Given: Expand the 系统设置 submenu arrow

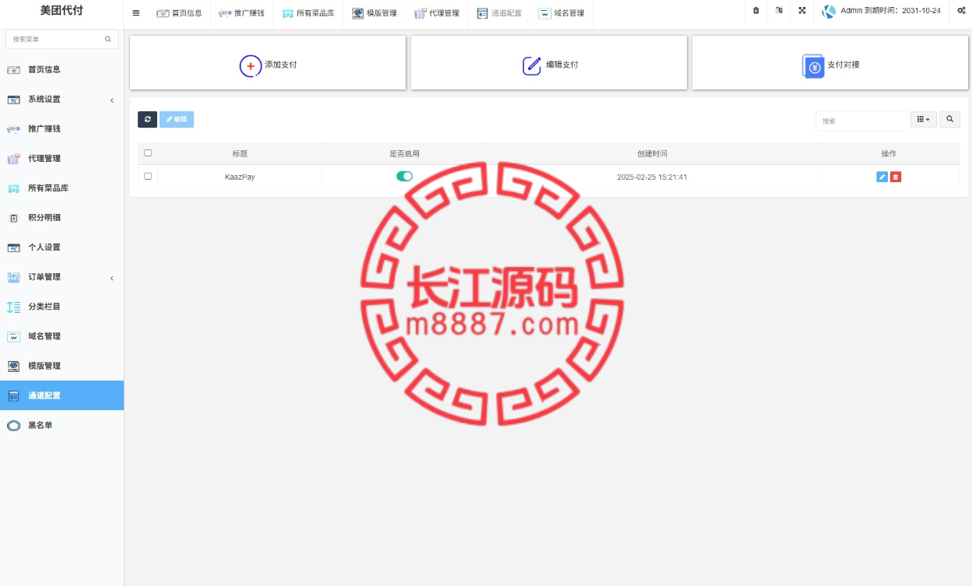Looking at the screenshot, I should pyautogui.click(x=112, y=100).
